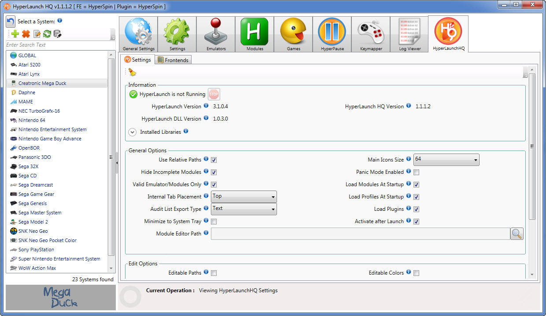Toggle Use Relative Paths checkbox
The height and width of the screenshot is (316, 546).
point(214,160)
